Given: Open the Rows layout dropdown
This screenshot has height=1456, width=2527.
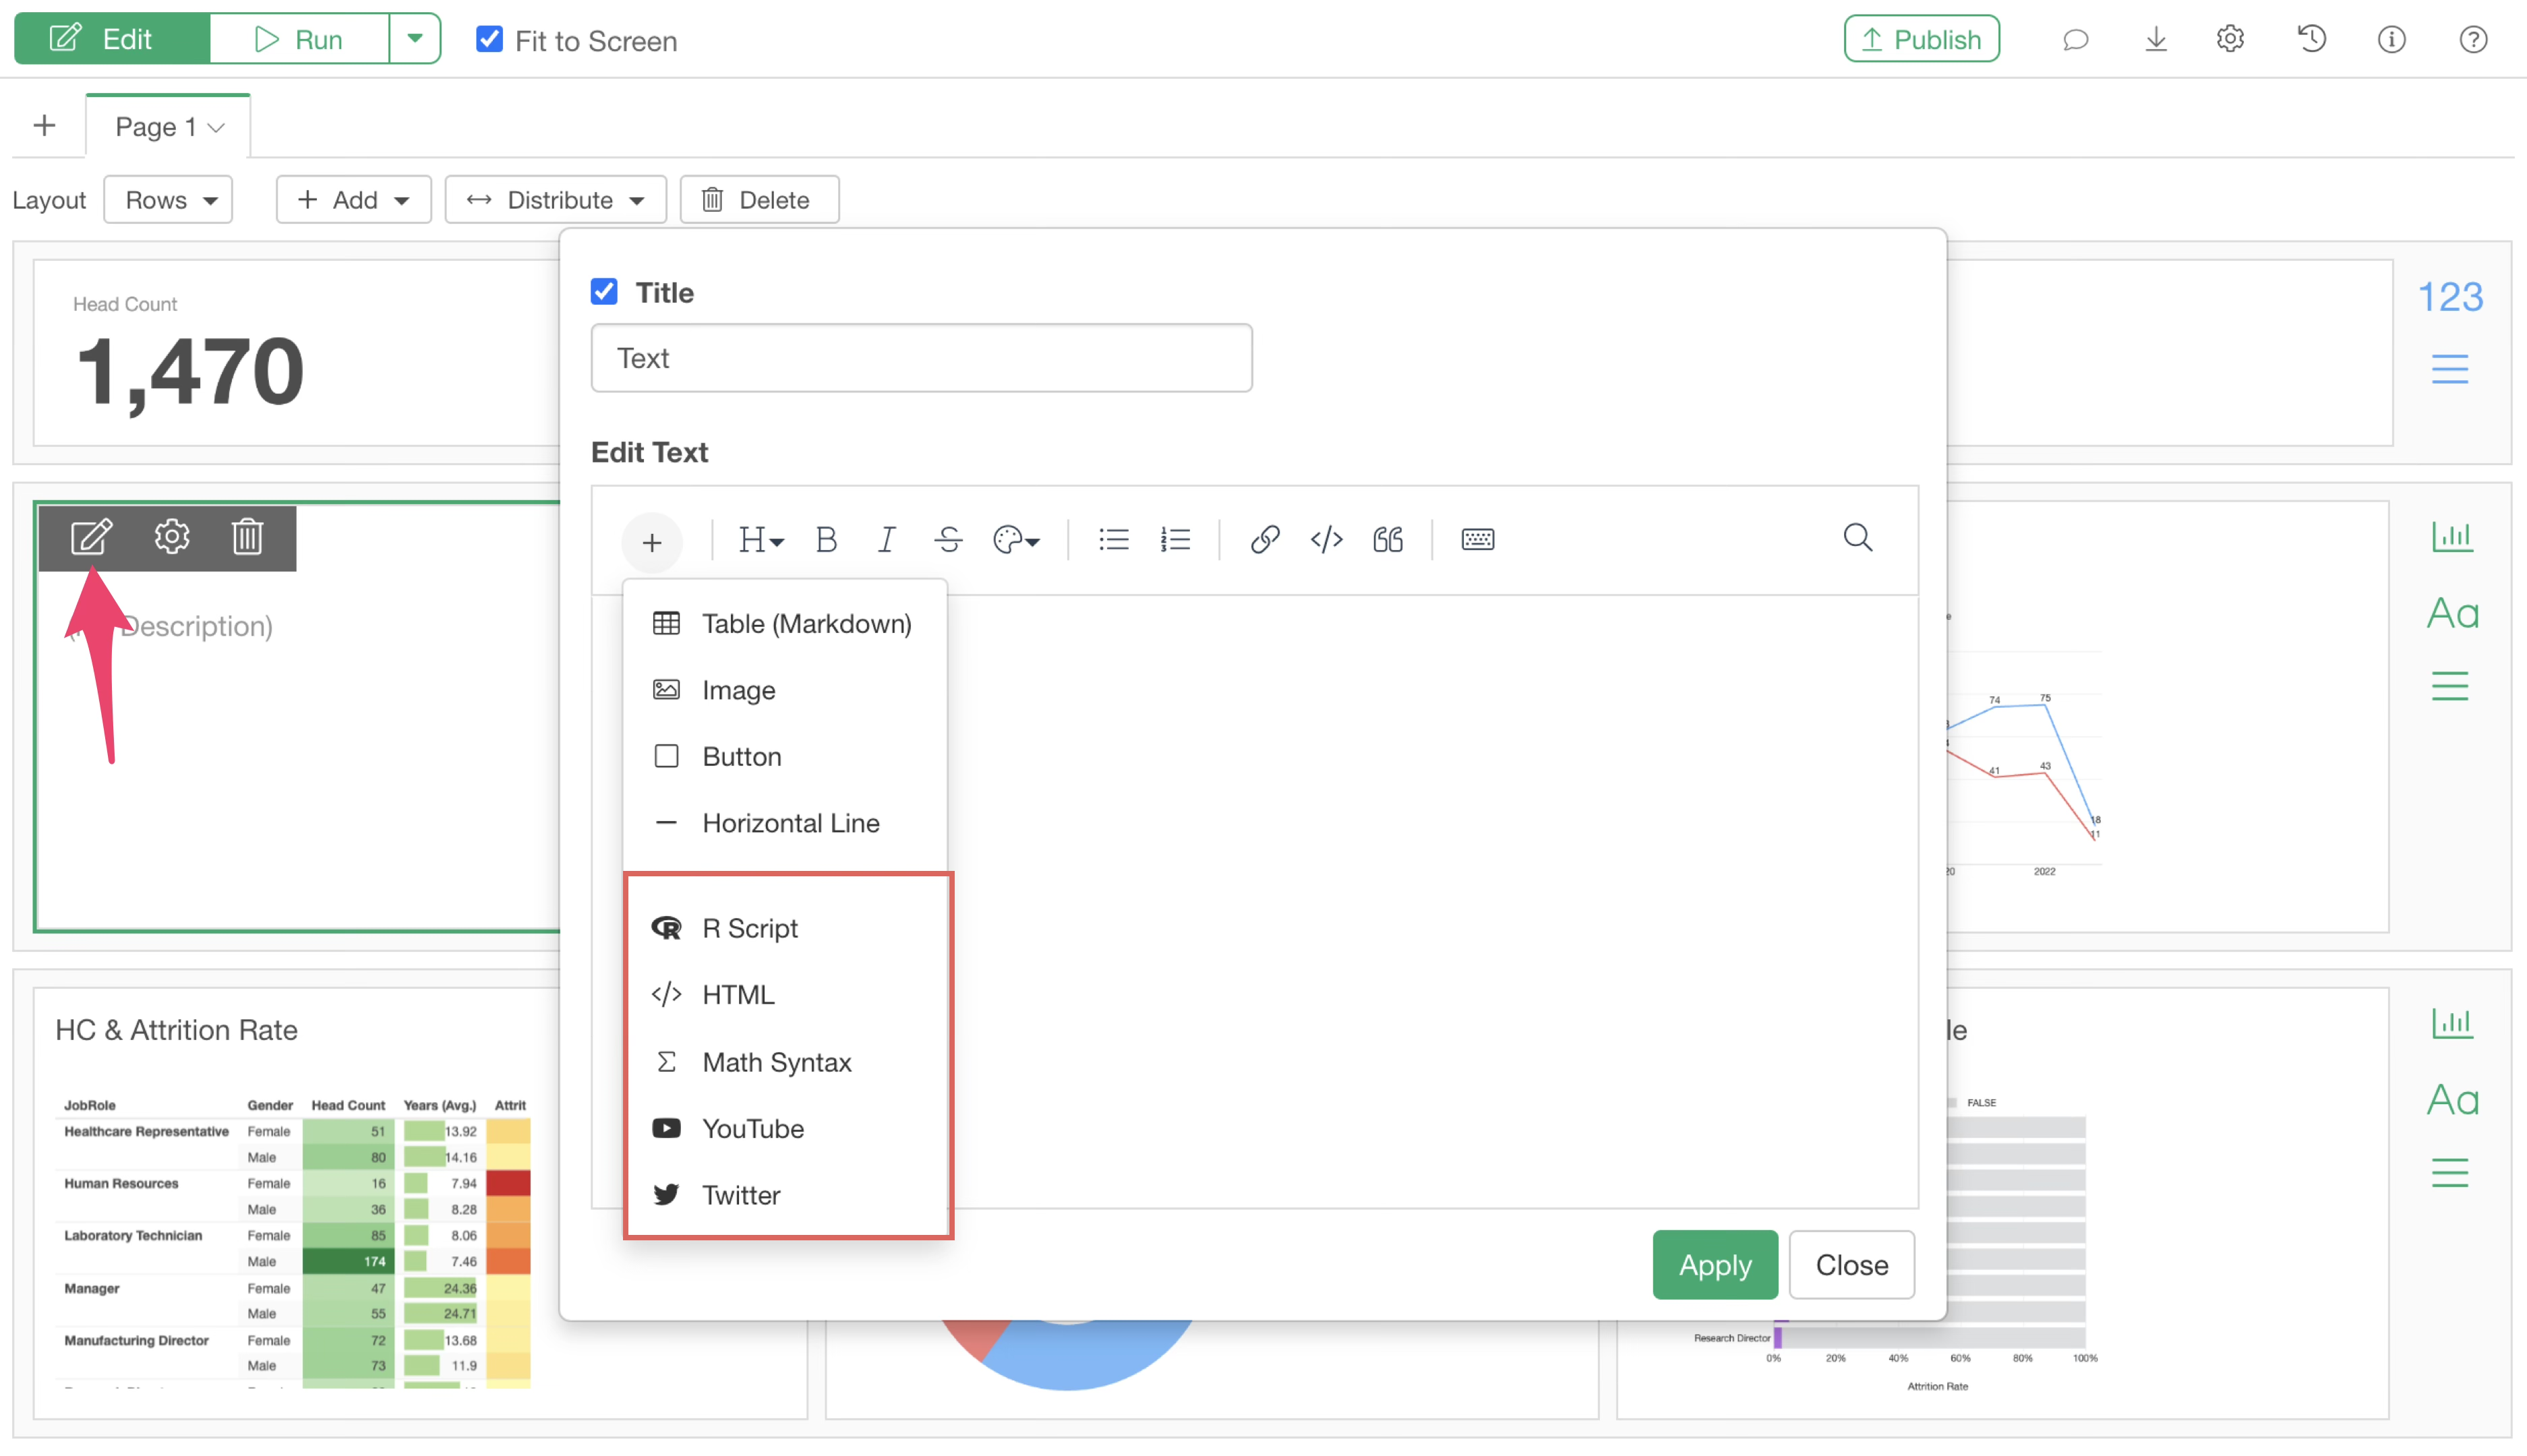Looking at the screenshot, I should [169, 200].
